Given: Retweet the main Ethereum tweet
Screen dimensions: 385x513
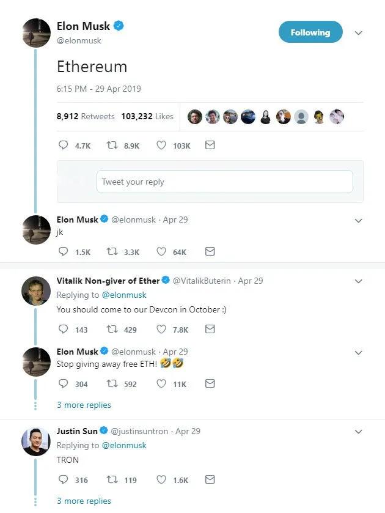Looking at the screenshot, I should [112, 146].
